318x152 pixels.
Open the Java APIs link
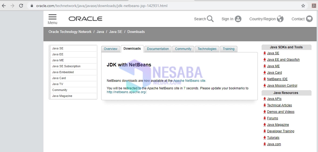tap(274, 99)
